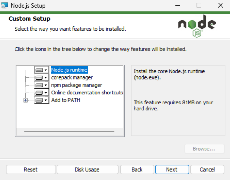The image size is (230, 180).
Task: Close the Node.js Setup window
Action: [x=220, y=5]
